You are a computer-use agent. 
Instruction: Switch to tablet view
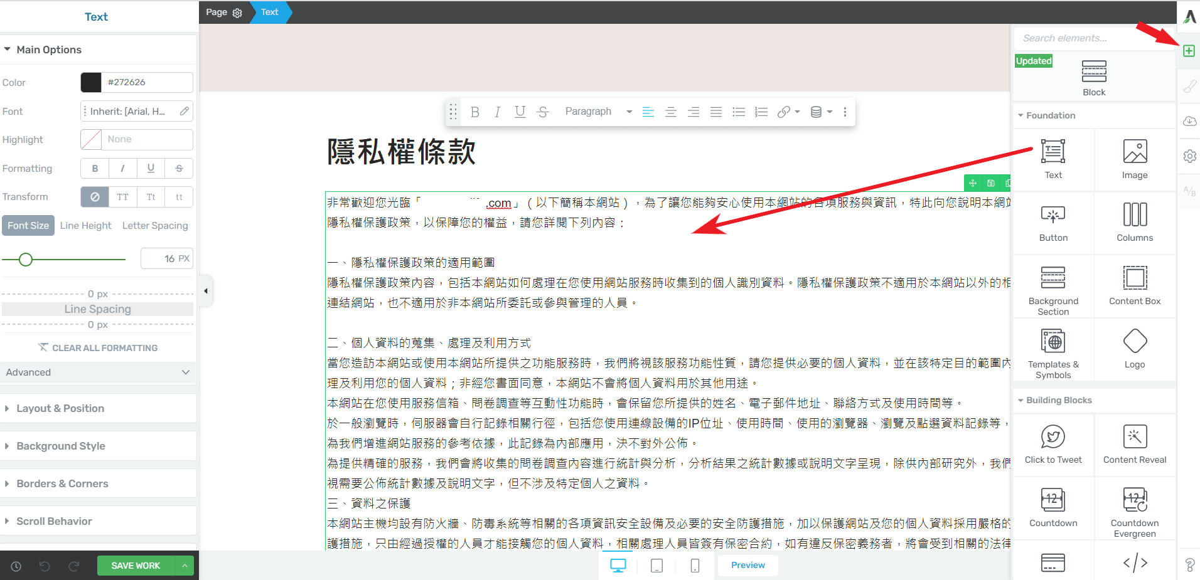click(x=656, y=566)
